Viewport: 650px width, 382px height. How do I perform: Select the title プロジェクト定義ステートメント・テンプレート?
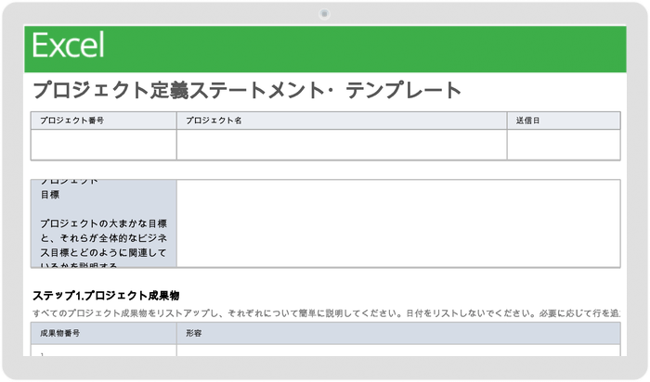247,90
